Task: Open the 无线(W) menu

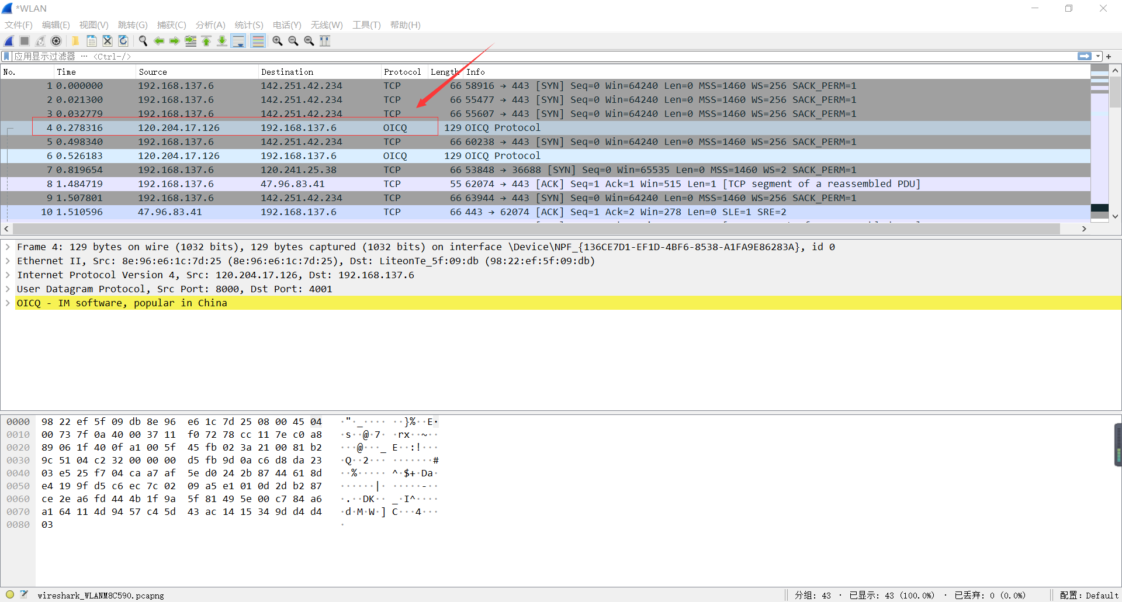Action: point(327,25)
